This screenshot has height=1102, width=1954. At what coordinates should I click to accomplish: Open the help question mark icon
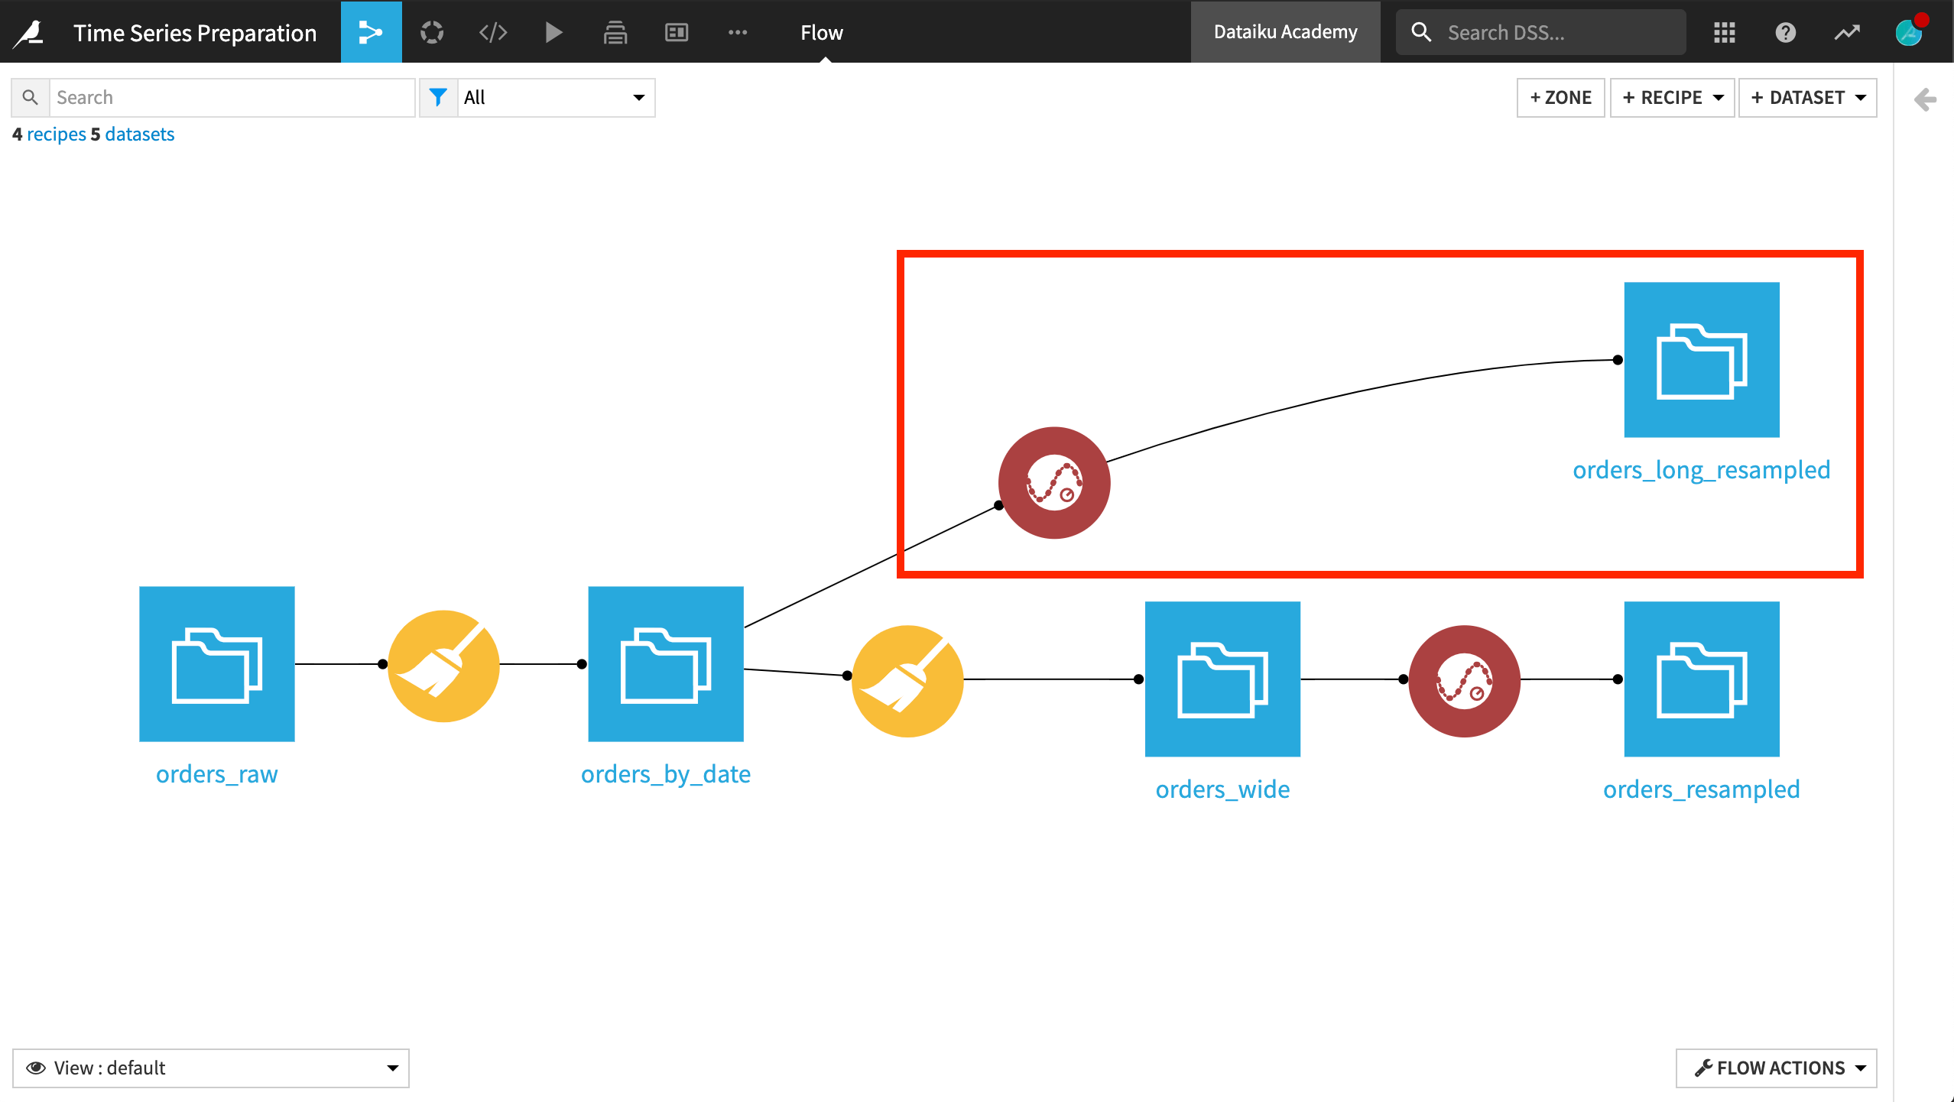[x=1785, y=32]
